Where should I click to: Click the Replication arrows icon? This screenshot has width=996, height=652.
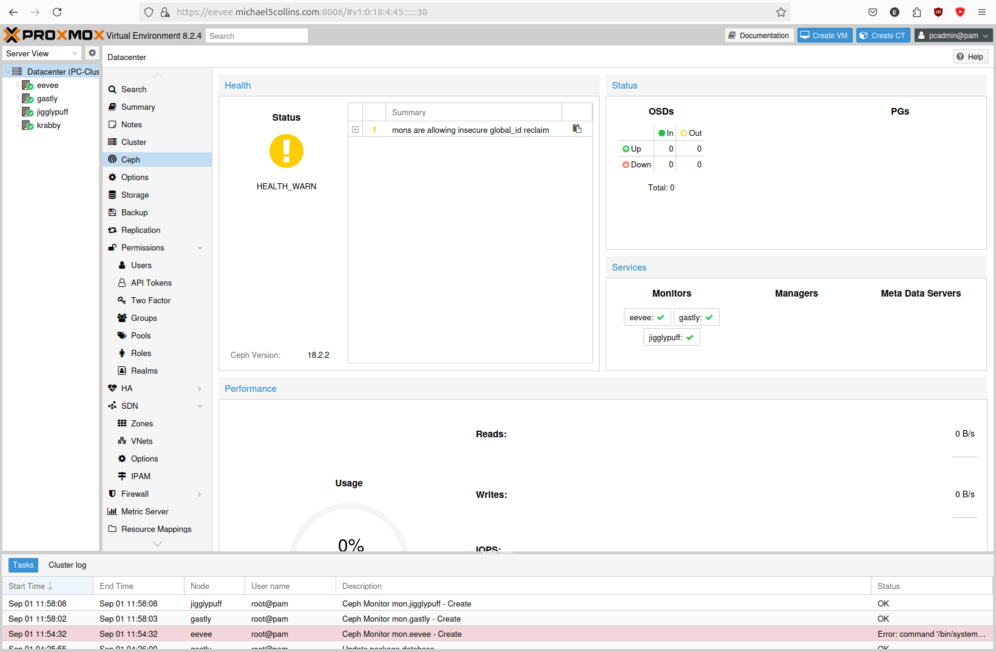[112, 230]
